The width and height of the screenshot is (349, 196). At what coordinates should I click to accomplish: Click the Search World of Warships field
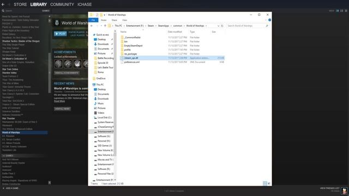click(x=248, y=26)
